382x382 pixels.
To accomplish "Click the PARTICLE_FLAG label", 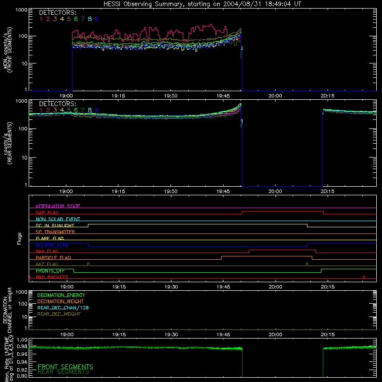I will 53,257.
